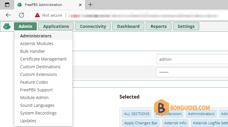The image size is (228, 127).
Task: Open FreePBX Support menu entry
Action: 43,90
